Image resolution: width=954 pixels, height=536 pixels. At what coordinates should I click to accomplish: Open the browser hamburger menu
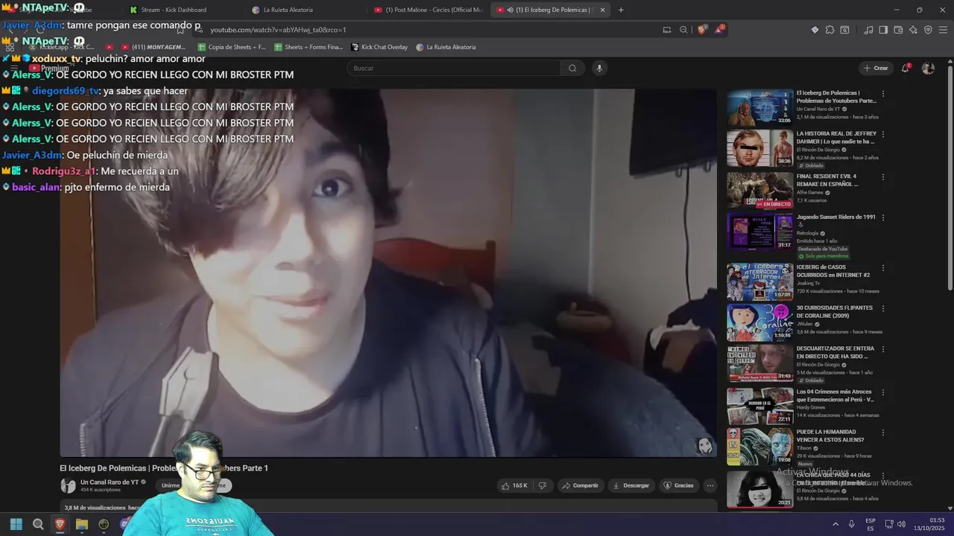(x=944, y=30)
